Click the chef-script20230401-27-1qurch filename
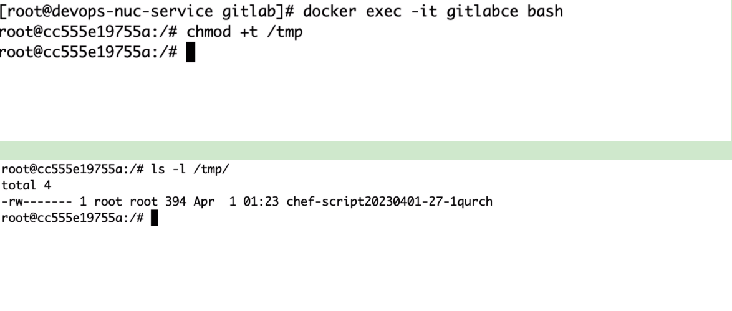 (x=389, y=202)
